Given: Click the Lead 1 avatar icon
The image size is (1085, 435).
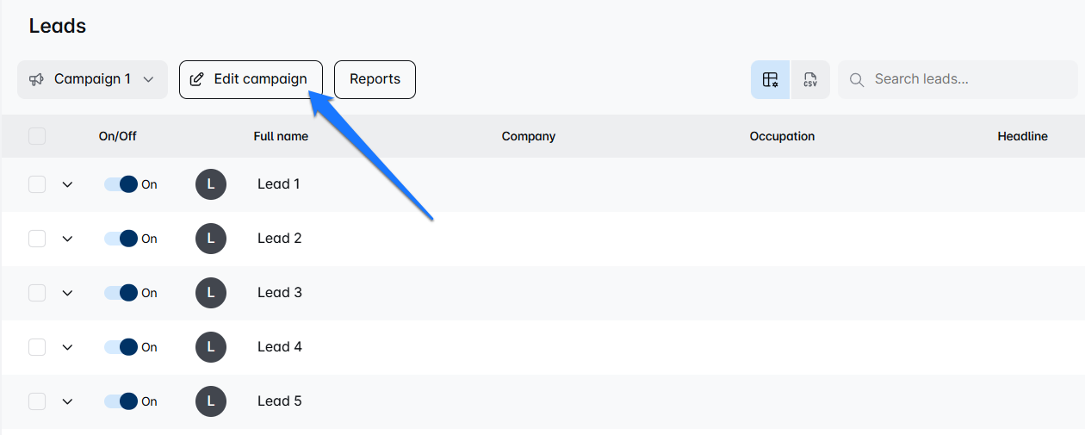Looking at the screenshot, I should point(211,184).
